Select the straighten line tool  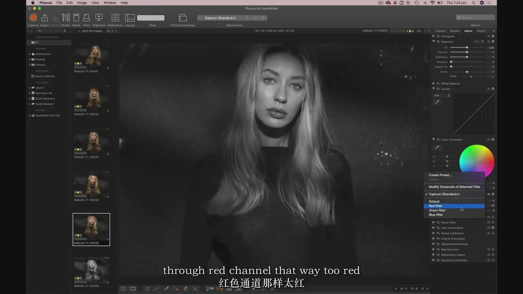(156, 289)
